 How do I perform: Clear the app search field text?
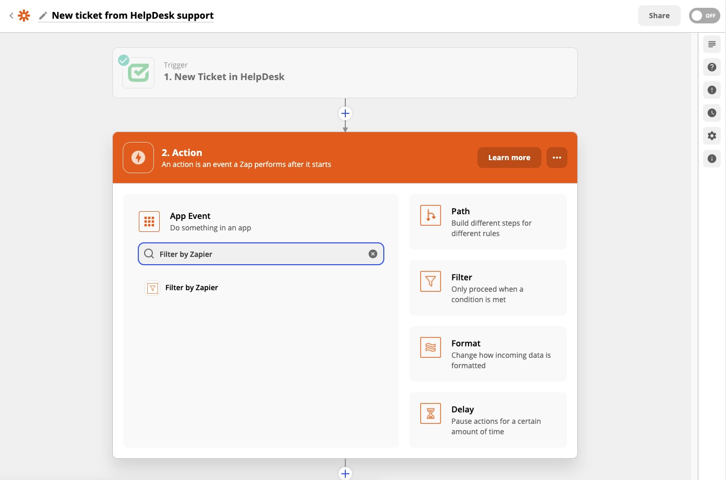click(x=373, y=254)
